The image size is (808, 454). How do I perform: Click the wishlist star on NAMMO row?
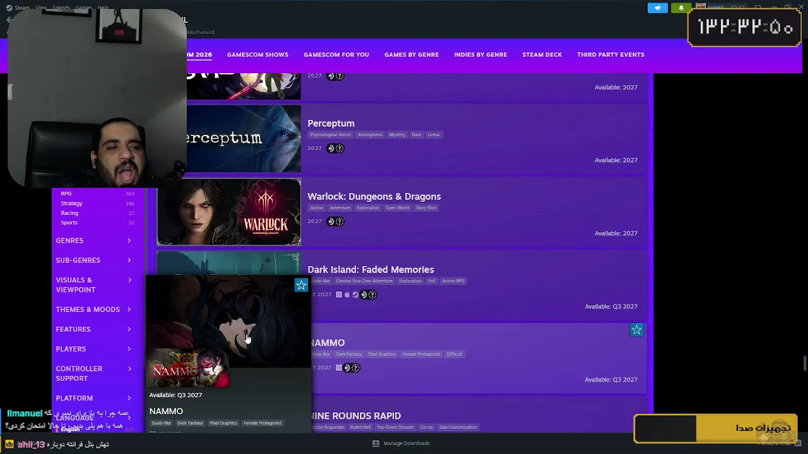coord(636,330)
